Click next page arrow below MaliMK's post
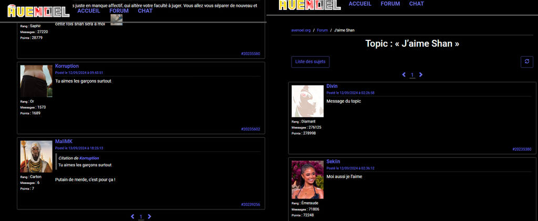The image size is (538, 221). click(150, 216)
